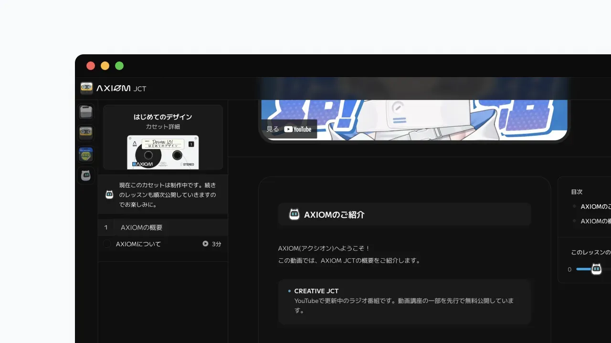Click the play icon next to 3分
Viewport: 611px width, 343px height.
pos(205,243)
